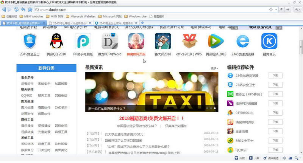
Task: Click 360安全卫士 icon in recommended list
Action: [x=230, y=141]
